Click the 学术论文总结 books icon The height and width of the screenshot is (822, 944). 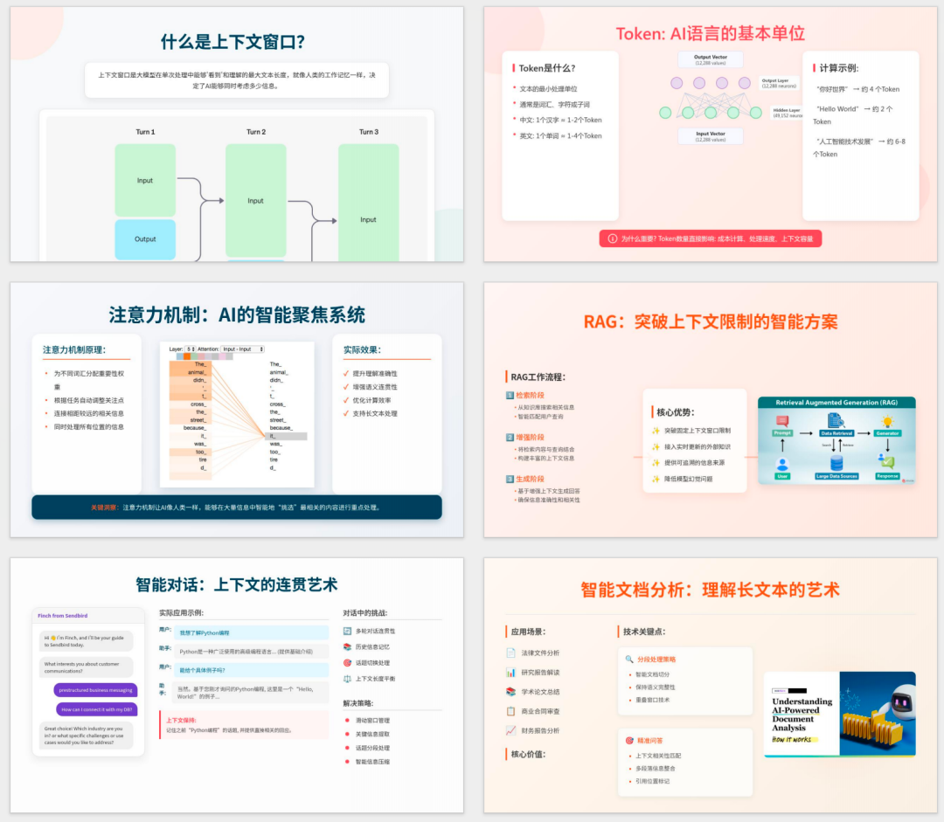pos(510,691)
